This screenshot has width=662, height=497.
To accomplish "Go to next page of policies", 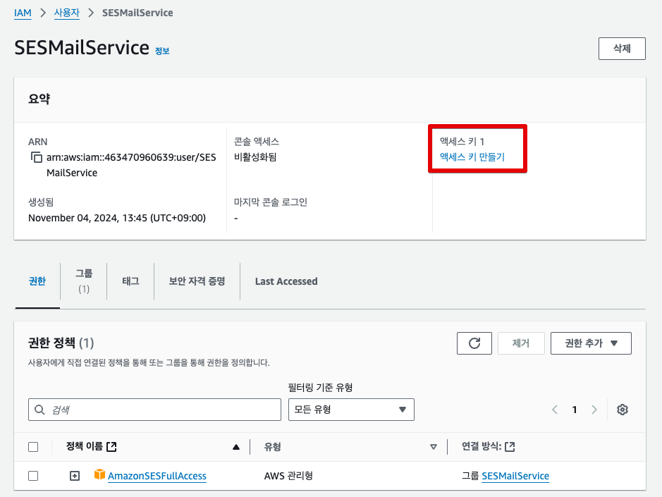I will (x=594, y=410).
